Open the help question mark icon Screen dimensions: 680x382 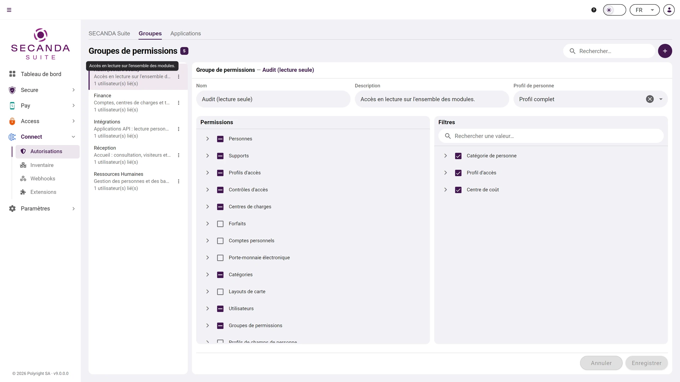tap(594, 10)
